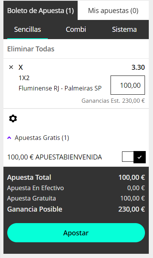
Task: Place the bet with the Apostar button
Action: pos(76,233)
